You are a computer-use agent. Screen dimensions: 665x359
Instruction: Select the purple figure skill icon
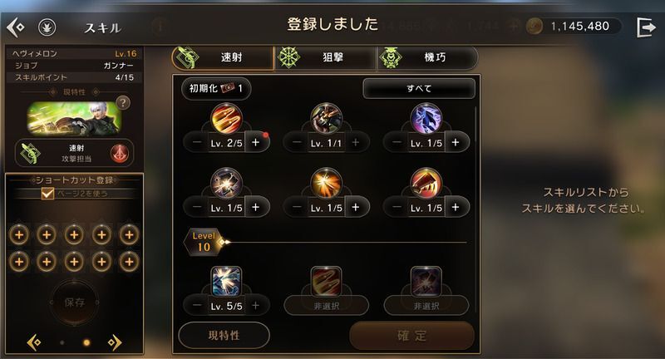(426, 118)
